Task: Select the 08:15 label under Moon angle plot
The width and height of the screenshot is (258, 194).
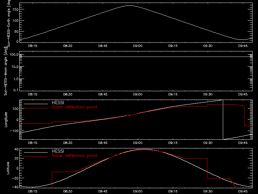Action: click(x=33, y=94)
